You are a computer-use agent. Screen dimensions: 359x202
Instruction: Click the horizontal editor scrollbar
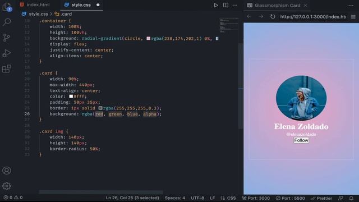tap(101, 192)
